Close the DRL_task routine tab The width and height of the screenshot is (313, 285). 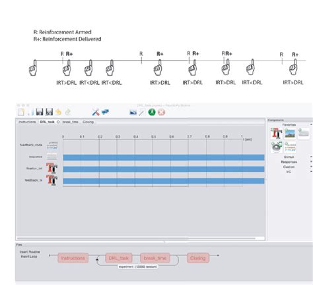[x=58, y=122]
